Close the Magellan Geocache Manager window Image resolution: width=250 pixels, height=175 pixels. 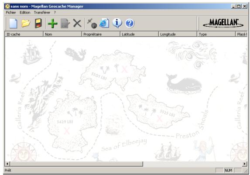point(245,7)
